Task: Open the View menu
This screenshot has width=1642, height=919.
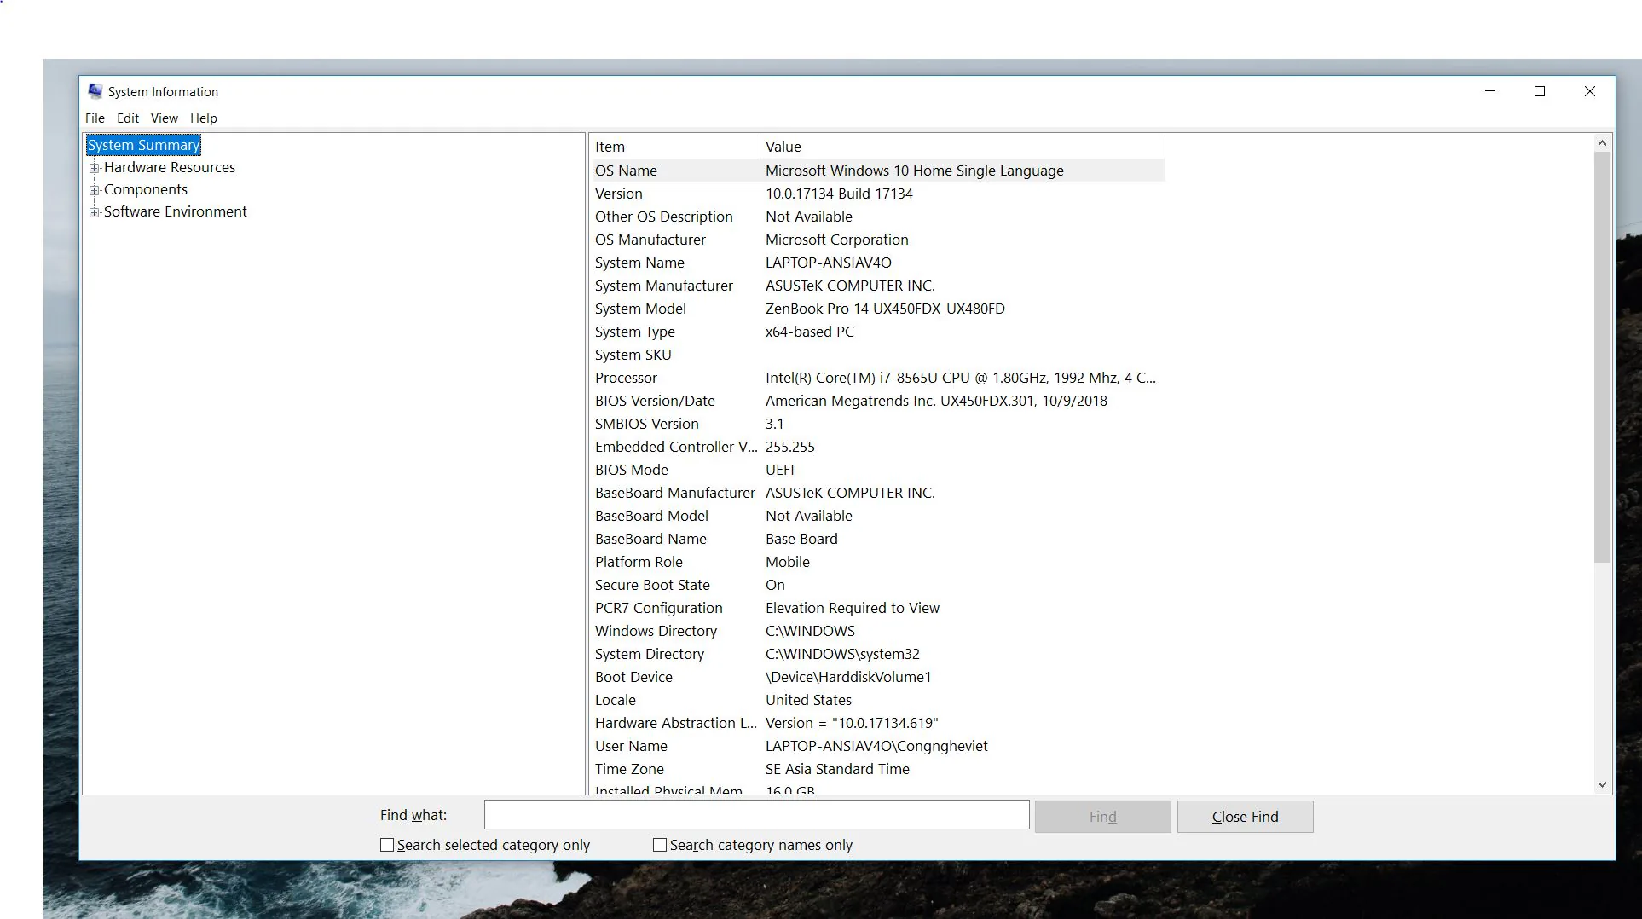Action: coord(165,118)
